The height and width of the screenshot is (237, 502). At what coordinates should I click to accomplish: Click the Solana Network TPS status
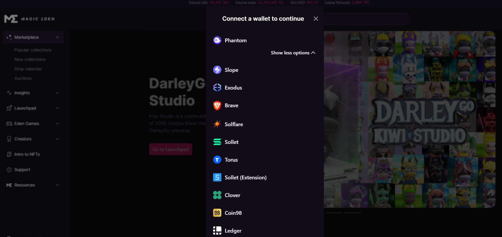pyautogui.click(x=347, y=3)
